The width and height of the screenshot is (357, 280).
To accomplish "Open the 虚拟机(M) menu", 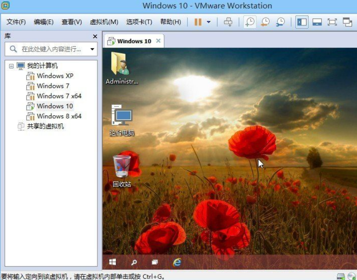I will tap(104, 22).
